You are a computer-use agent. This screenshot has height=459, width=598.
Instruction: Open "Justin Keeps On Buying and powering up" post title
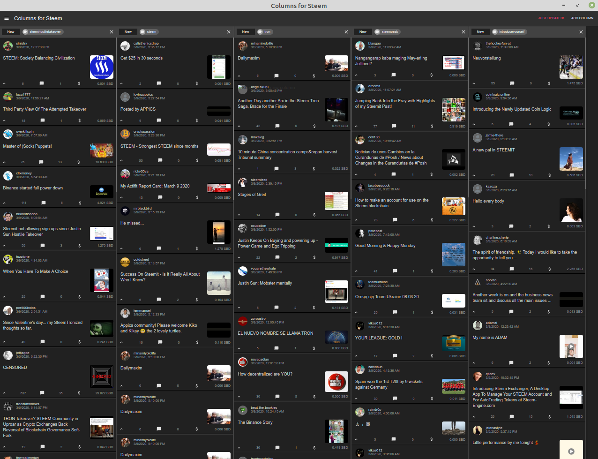coord(278,243)
